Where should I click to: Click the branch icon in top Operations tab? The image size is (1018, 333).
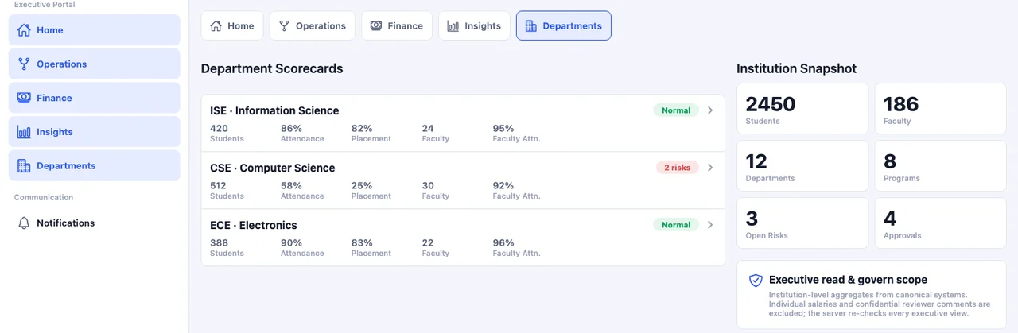click(284, 25)
